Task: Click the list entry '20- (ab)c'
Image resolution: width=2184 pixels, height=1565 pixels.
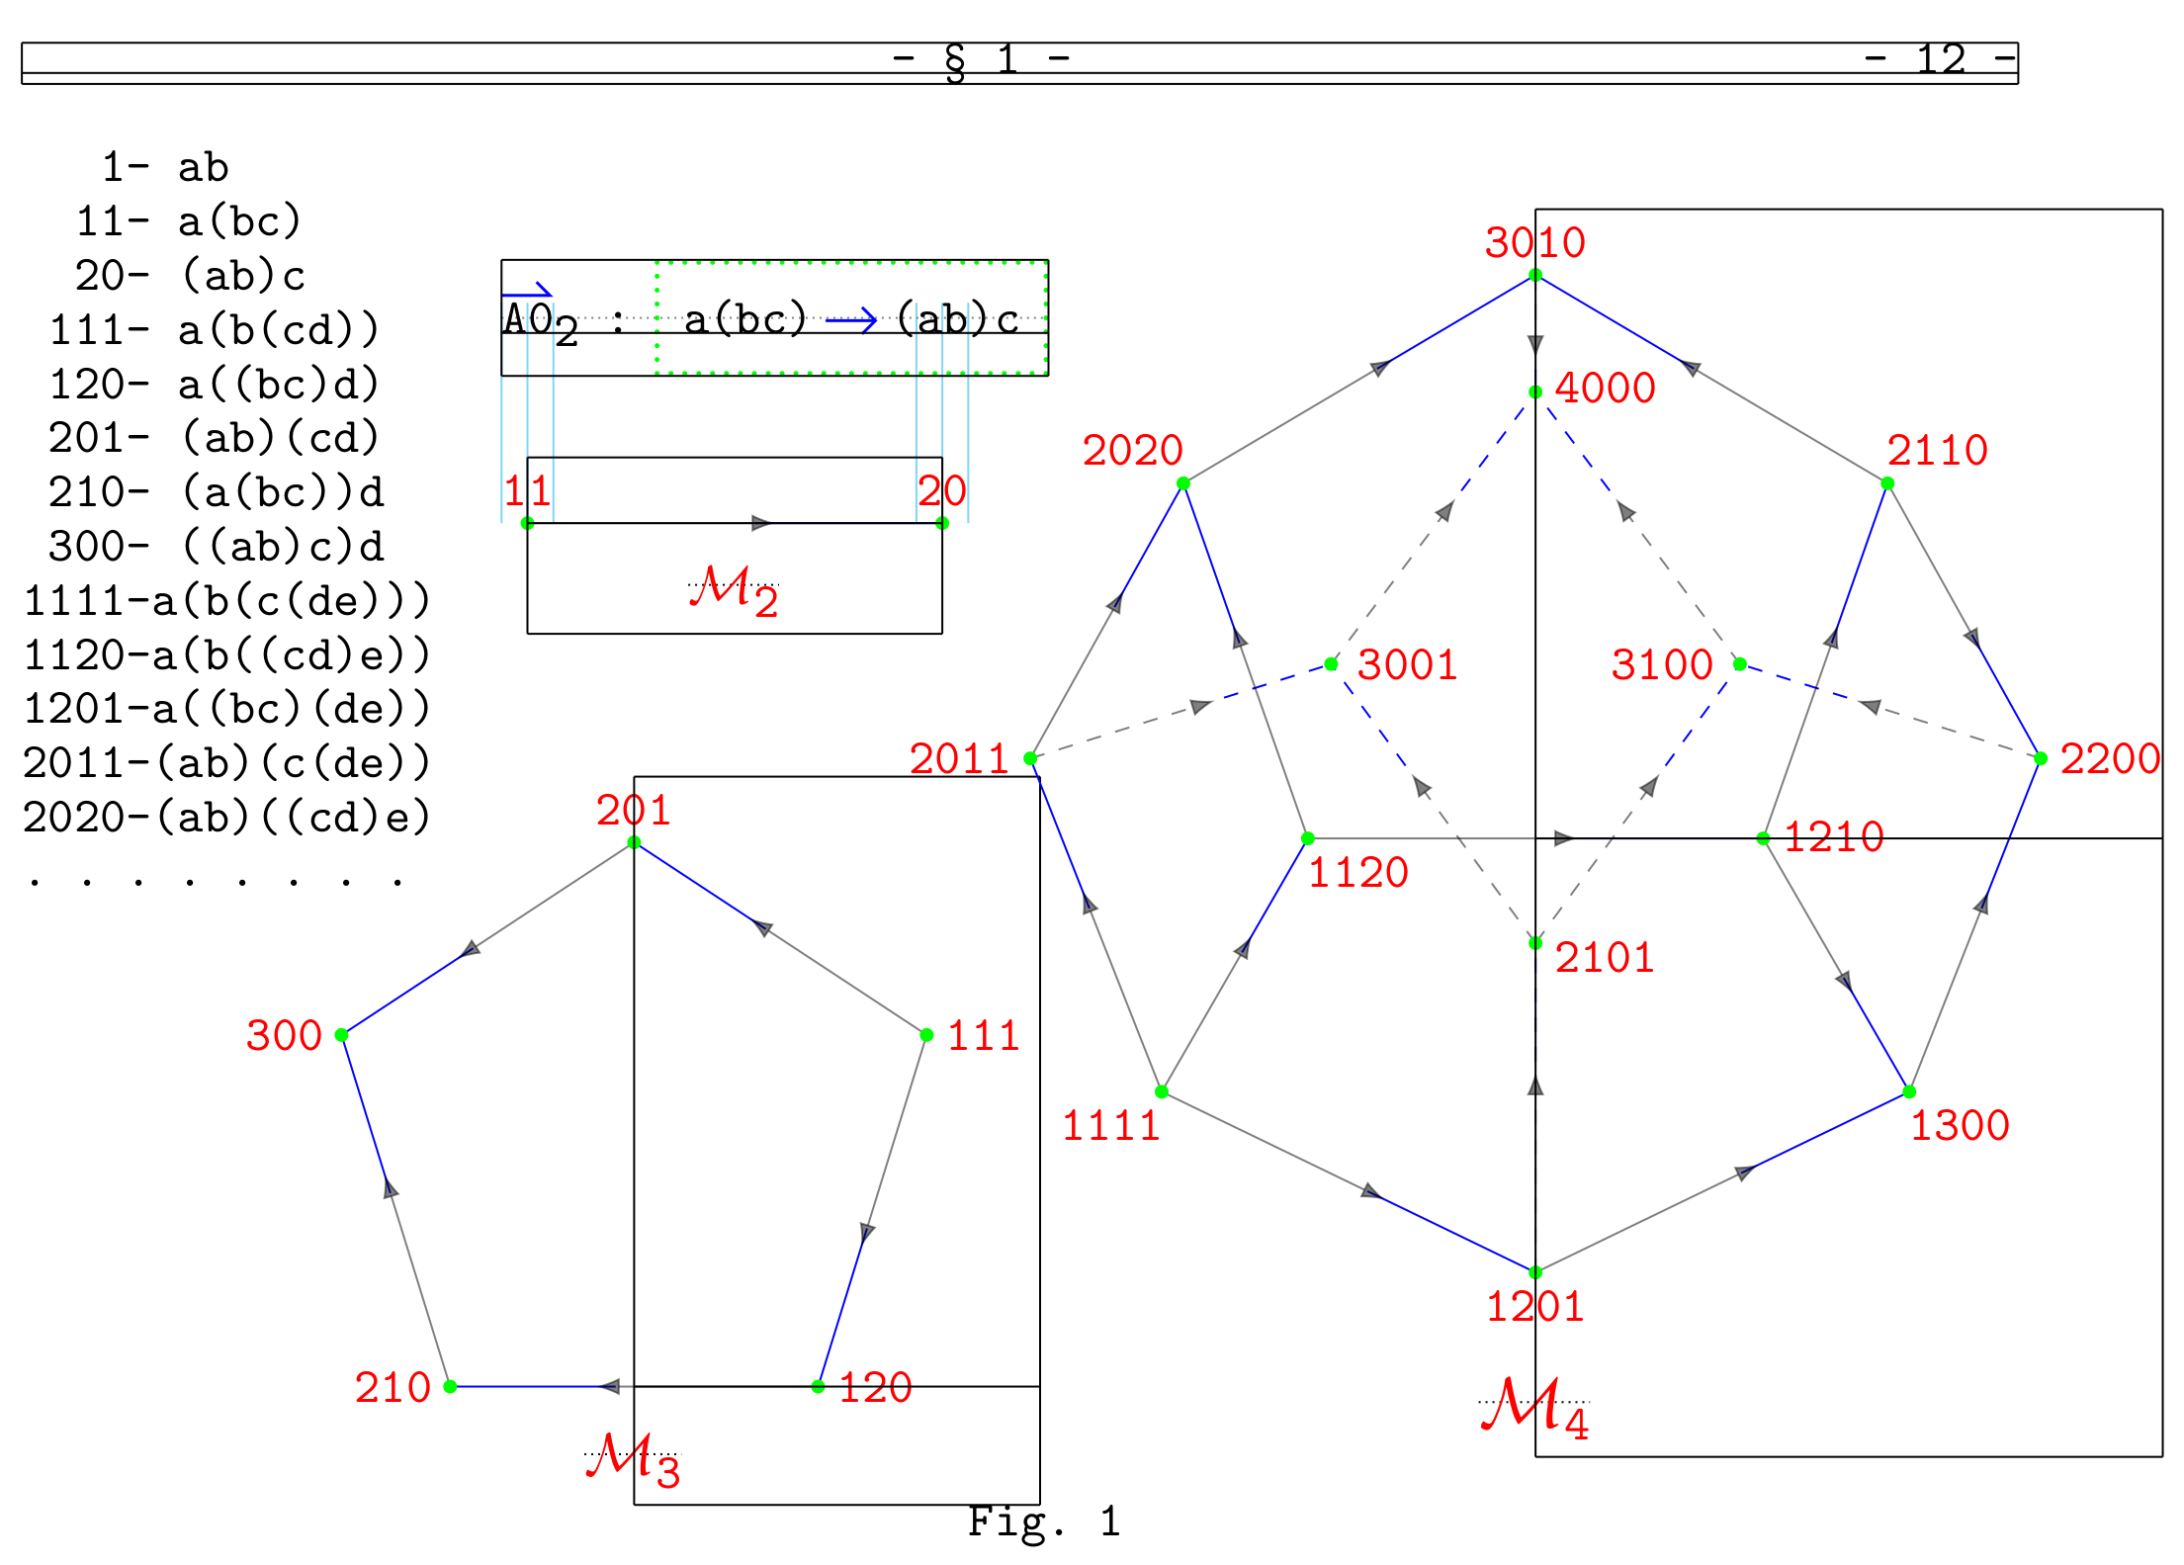Action: point(190,277)
